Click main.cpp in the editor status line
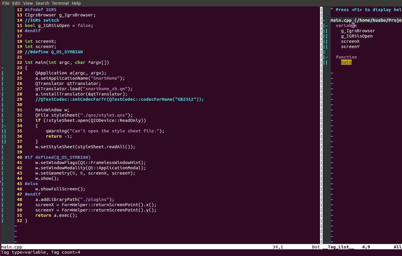Image resolution: width=402 pixels, height=256 pixels. pyautogui.click(x=12, y=247)
